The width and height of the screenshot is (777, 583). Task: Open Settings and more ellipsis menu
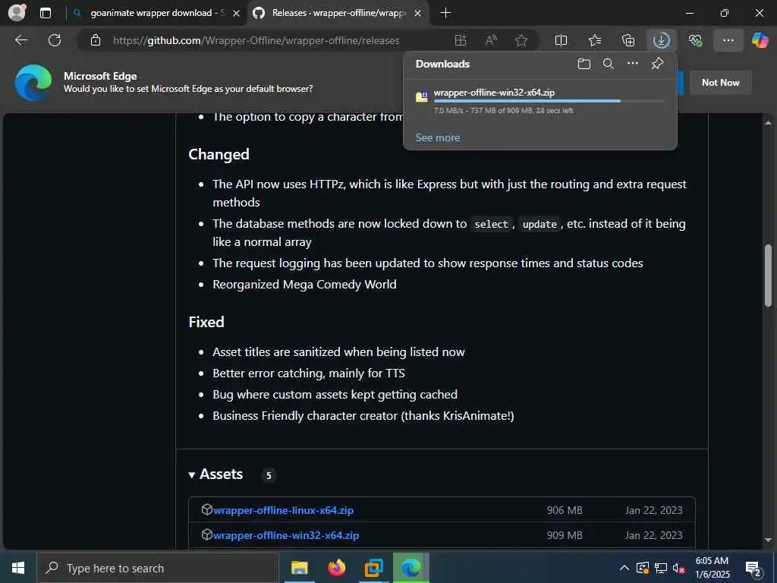(x=728, y=41)
